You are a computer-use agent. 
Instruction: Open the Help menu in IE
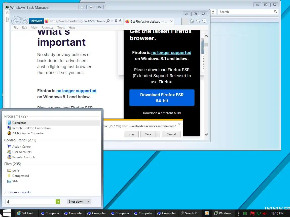pyautogui.click(x=72, y=27)
